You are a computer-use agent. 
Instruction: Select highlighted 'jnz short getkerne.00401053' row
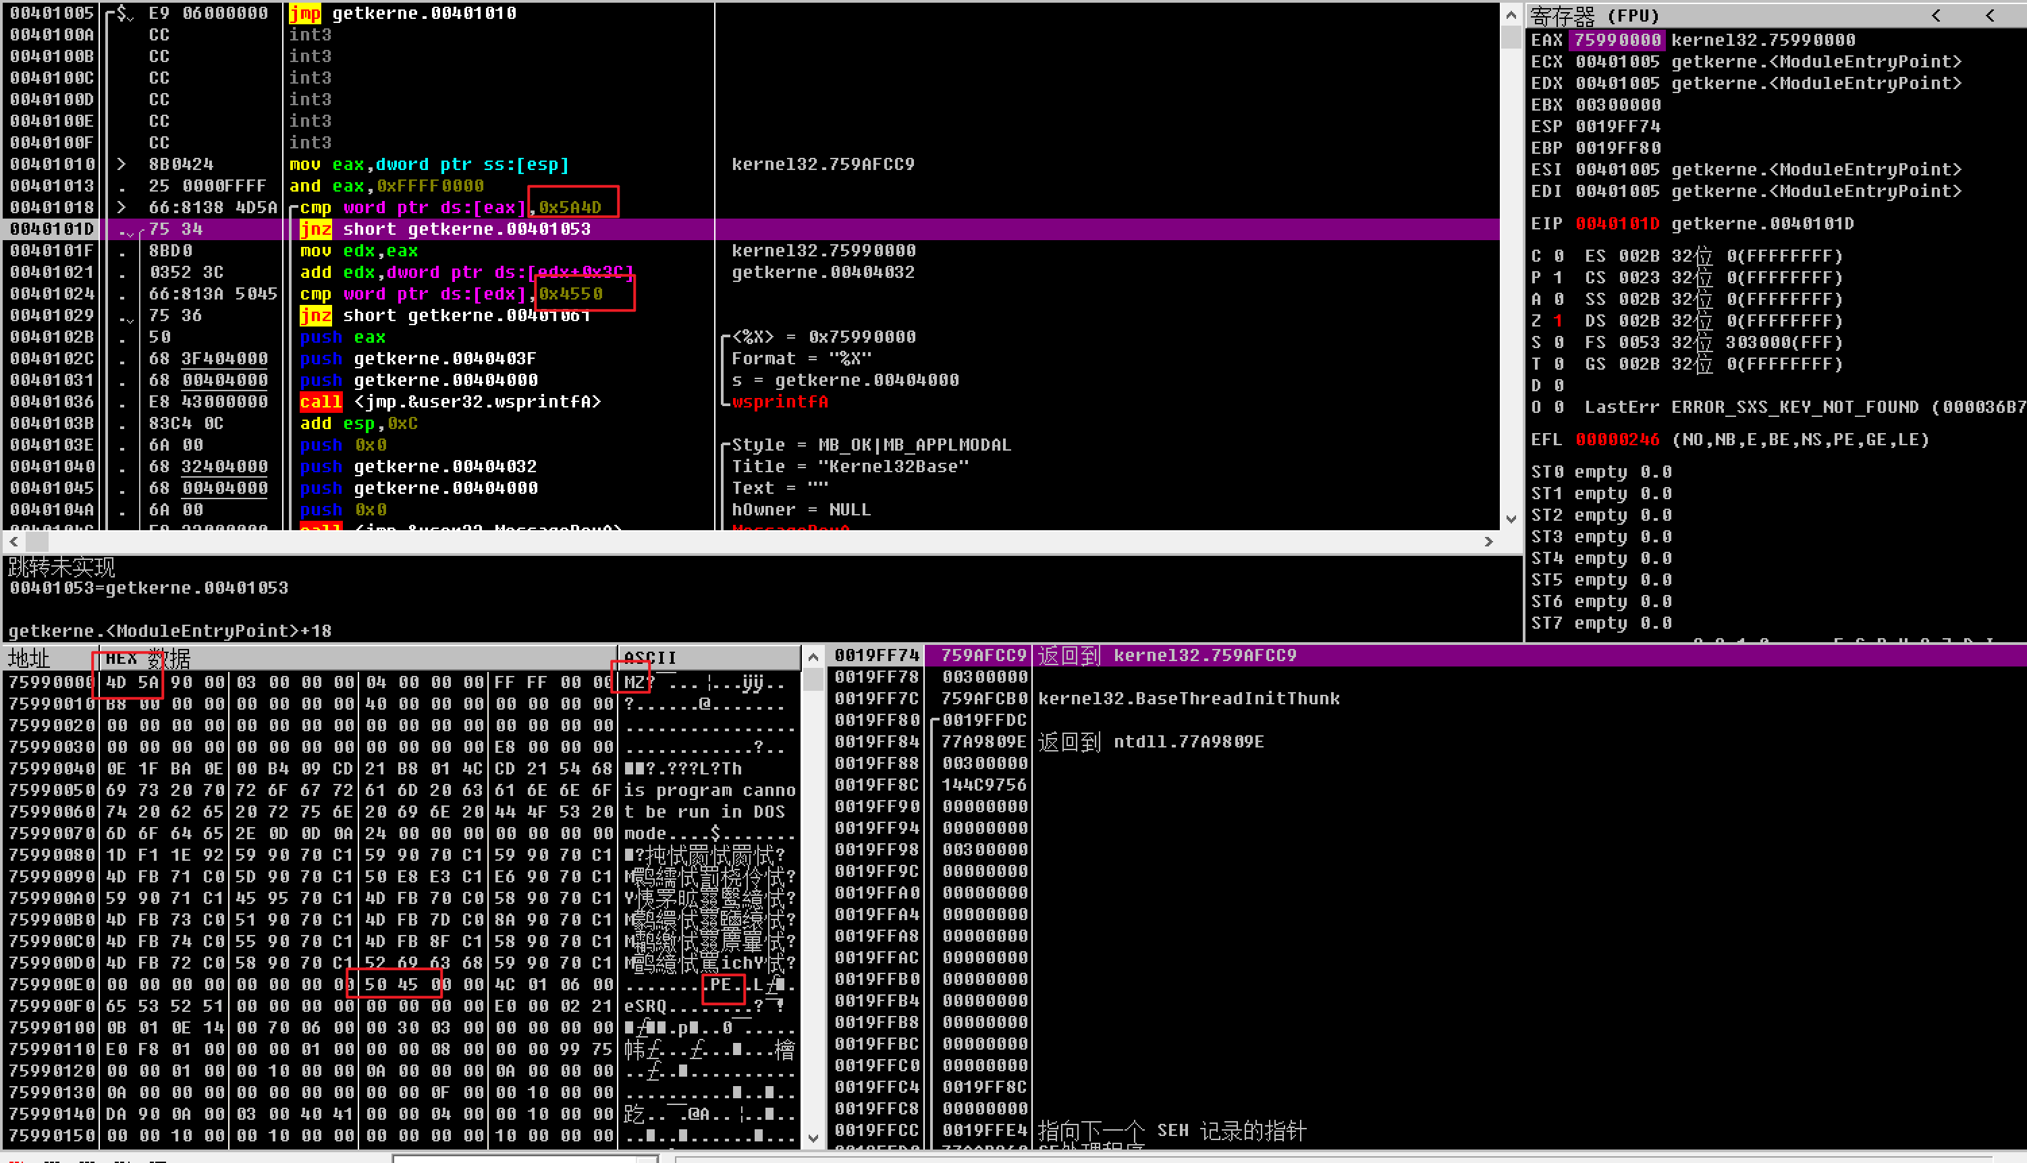751,229
